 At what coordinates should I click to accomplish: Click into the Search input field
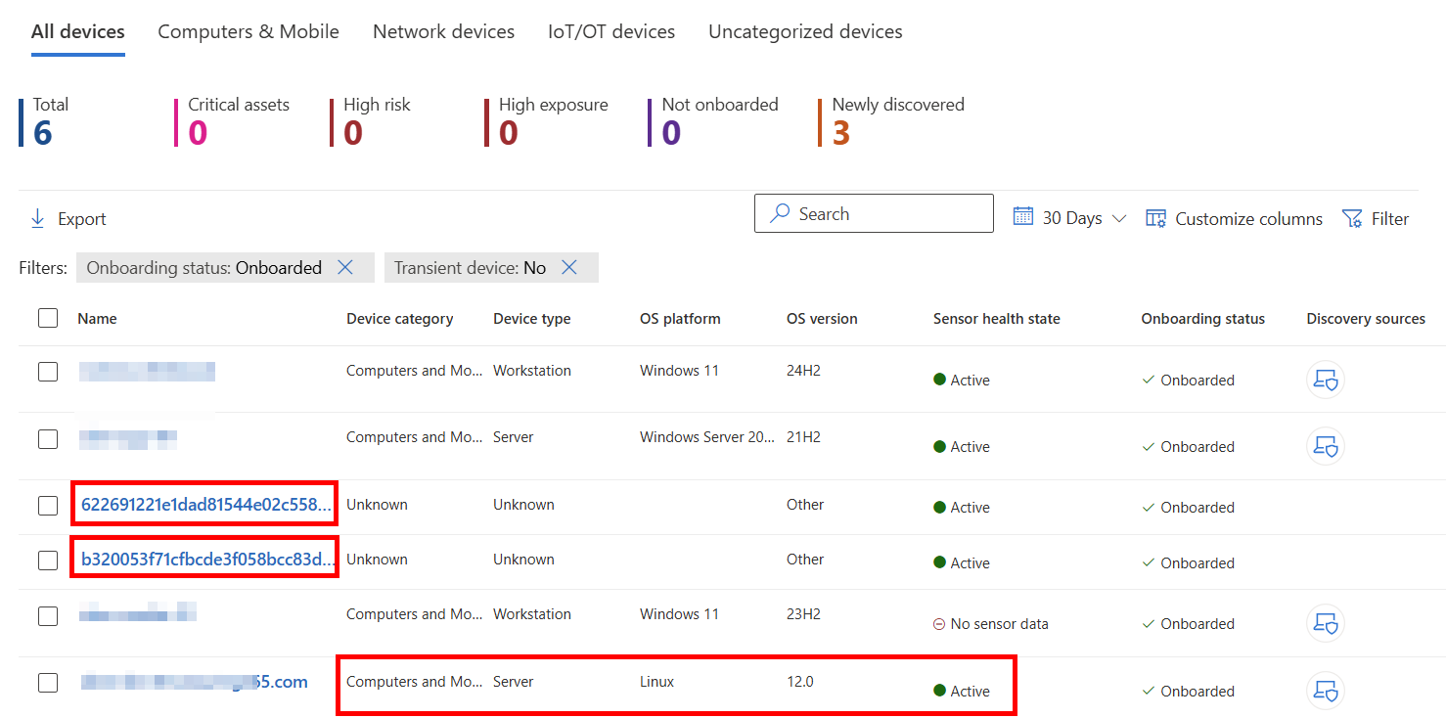click(x=874, y=213)
